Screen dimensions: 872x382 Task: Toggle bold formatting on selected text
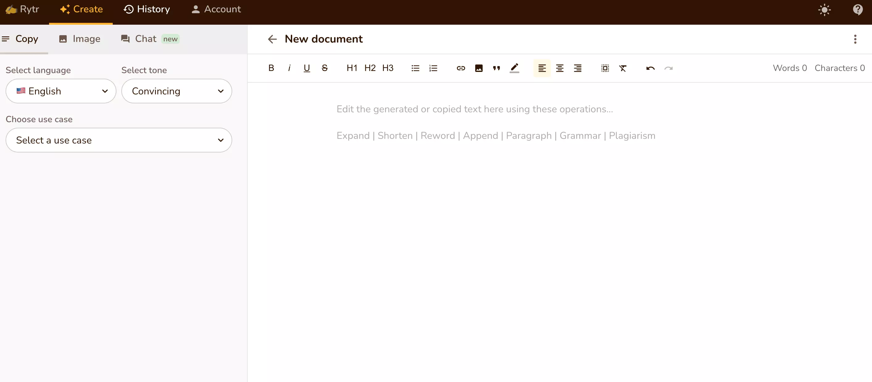(x=271, y=68)
